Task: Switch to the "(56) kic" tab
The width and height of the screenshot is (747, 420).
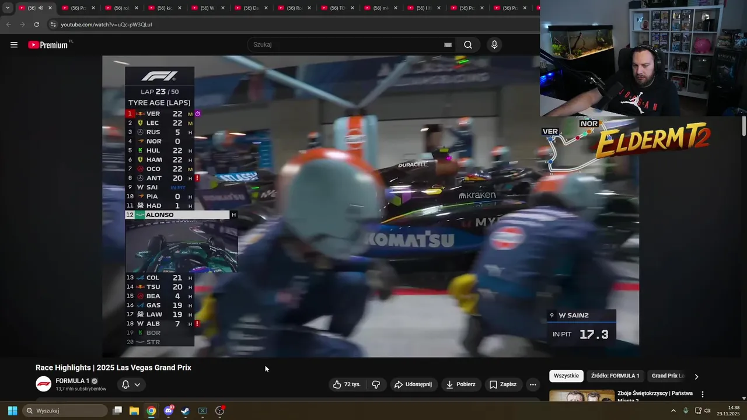Action: [x=165, y=8]
